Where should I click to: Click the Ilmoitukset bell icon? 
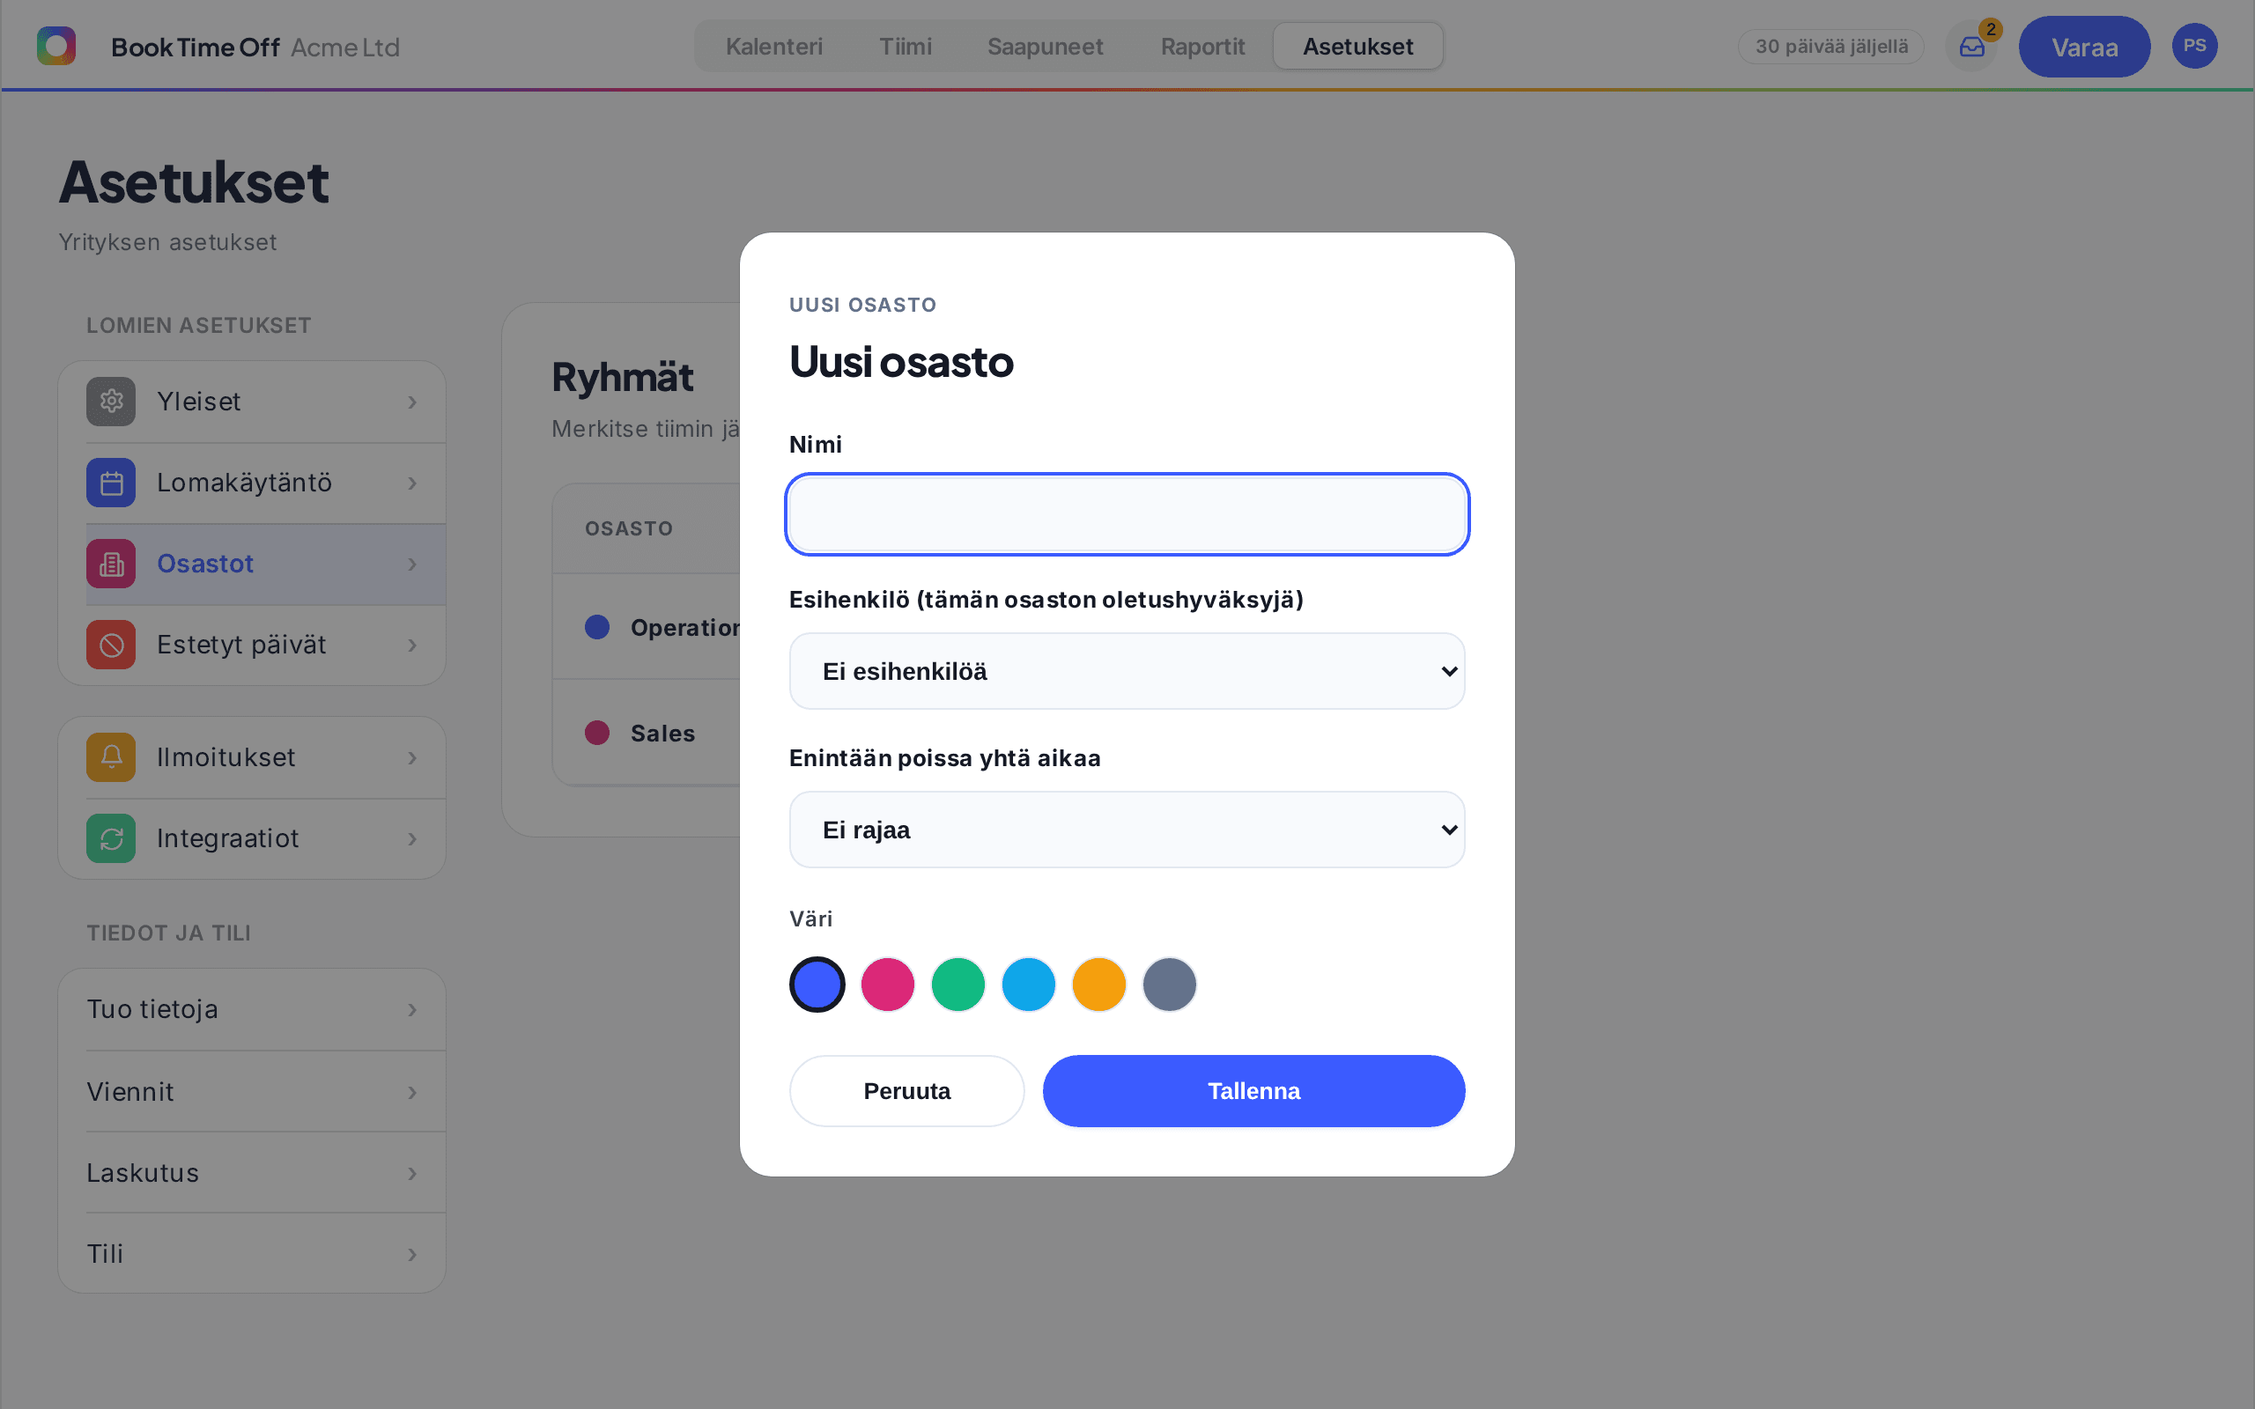tap(111, 757)
